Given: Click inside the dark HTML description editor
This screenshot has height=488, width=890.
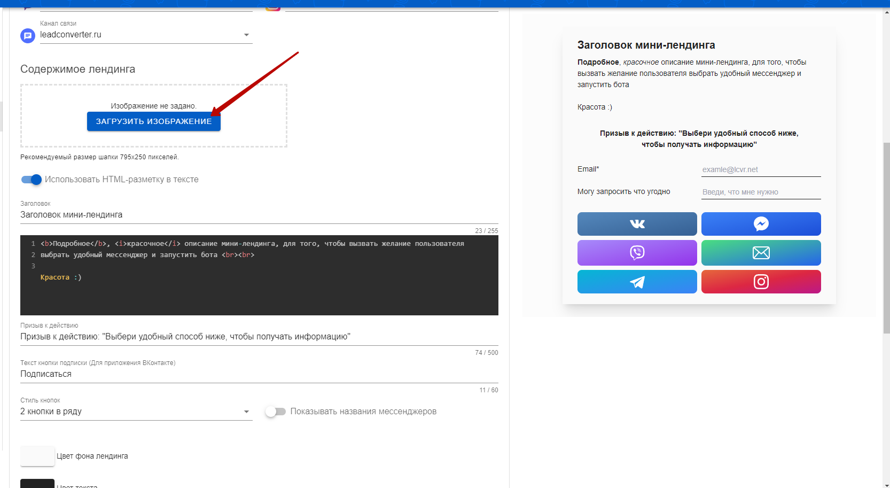Looking at the screenshot, I should tap(259, 275).
